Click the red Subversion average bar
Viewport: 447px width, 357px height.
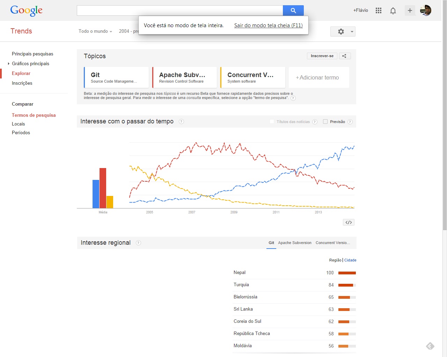click(x=103, y=188)
